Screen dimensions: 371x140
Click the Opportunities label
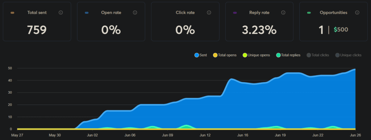coord(334,13)
